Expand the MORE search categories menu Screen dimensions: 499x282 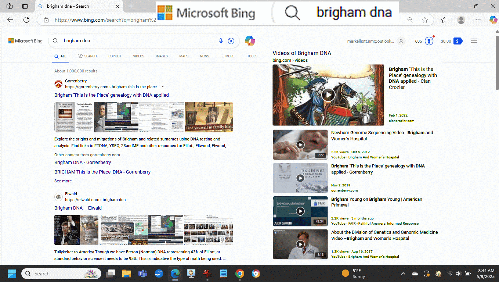[228, 56]
